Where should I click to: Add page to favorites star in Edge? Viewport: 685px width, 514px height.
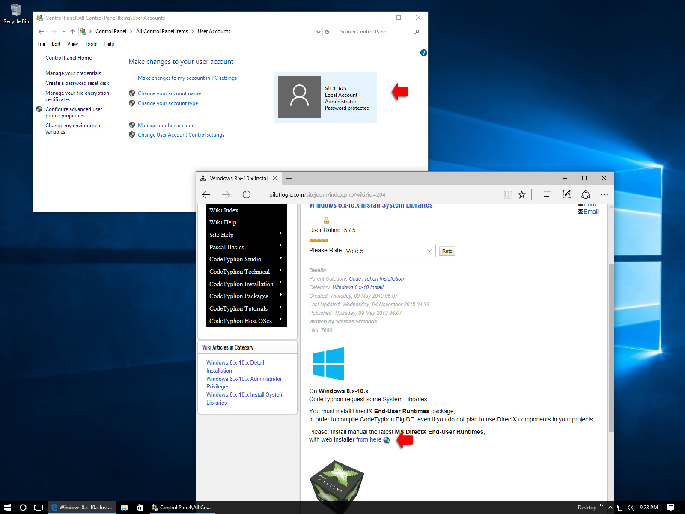[x=521, y=194]
